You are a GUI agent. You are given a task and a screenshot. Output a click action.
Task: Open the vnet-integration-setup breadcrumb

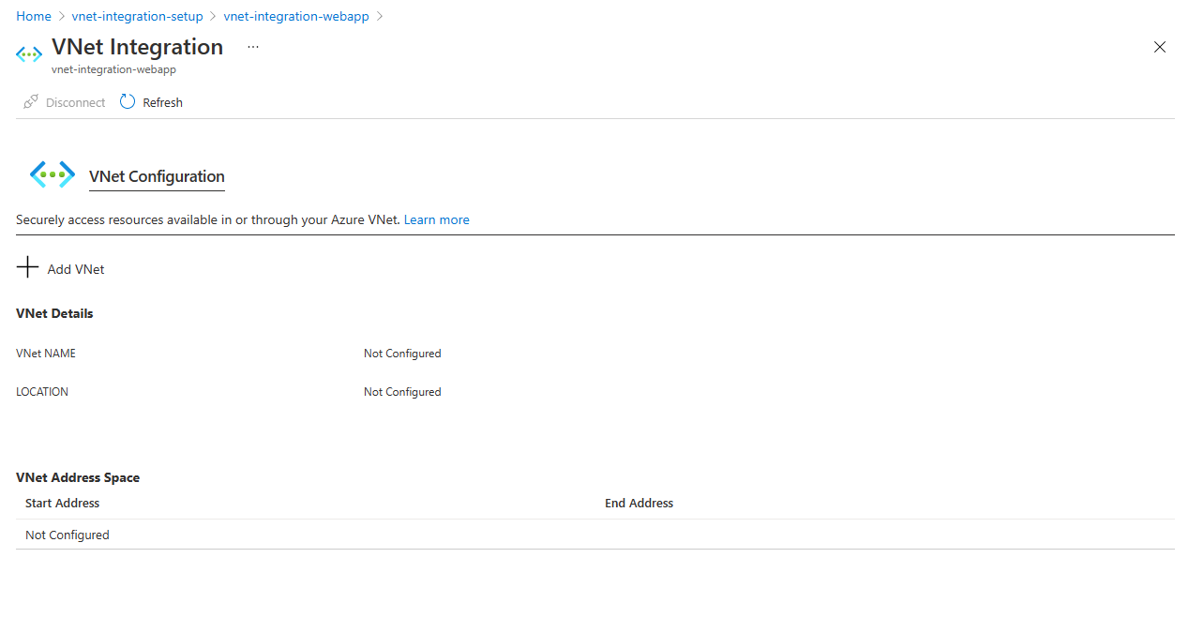pyautogui.click(x=137, y=17)
